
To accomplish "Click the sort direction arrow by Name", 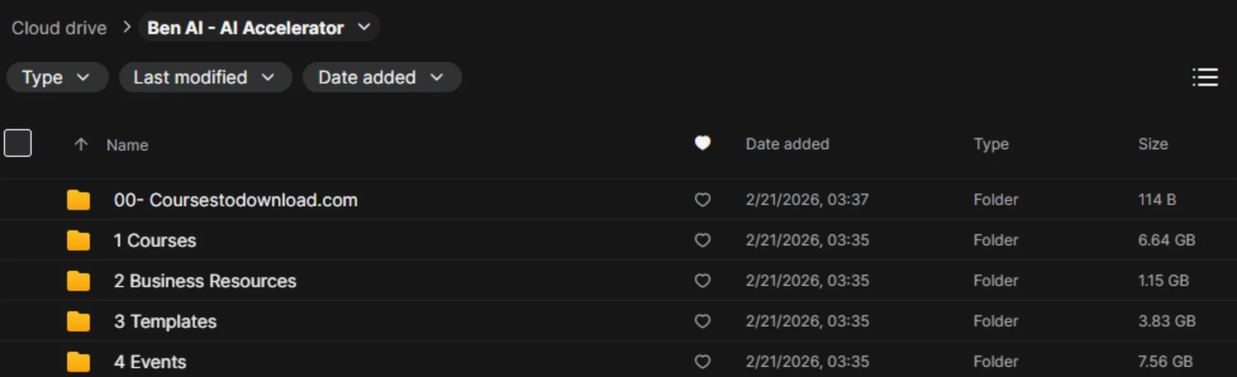I will (80, 145).
